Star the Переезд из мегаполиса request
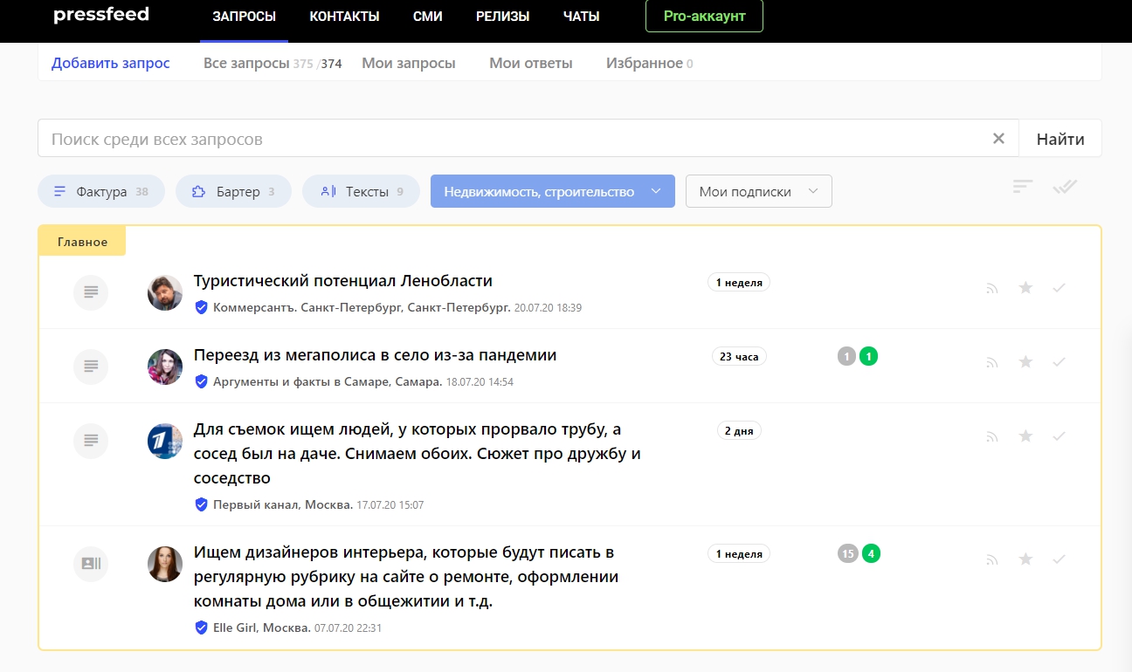Image resolution: width=1132 pixels, height=672 pixels. (x=1025, y=362)
